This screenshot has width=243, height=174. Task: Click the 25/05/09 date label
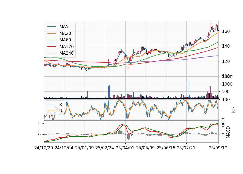[146, 148]
